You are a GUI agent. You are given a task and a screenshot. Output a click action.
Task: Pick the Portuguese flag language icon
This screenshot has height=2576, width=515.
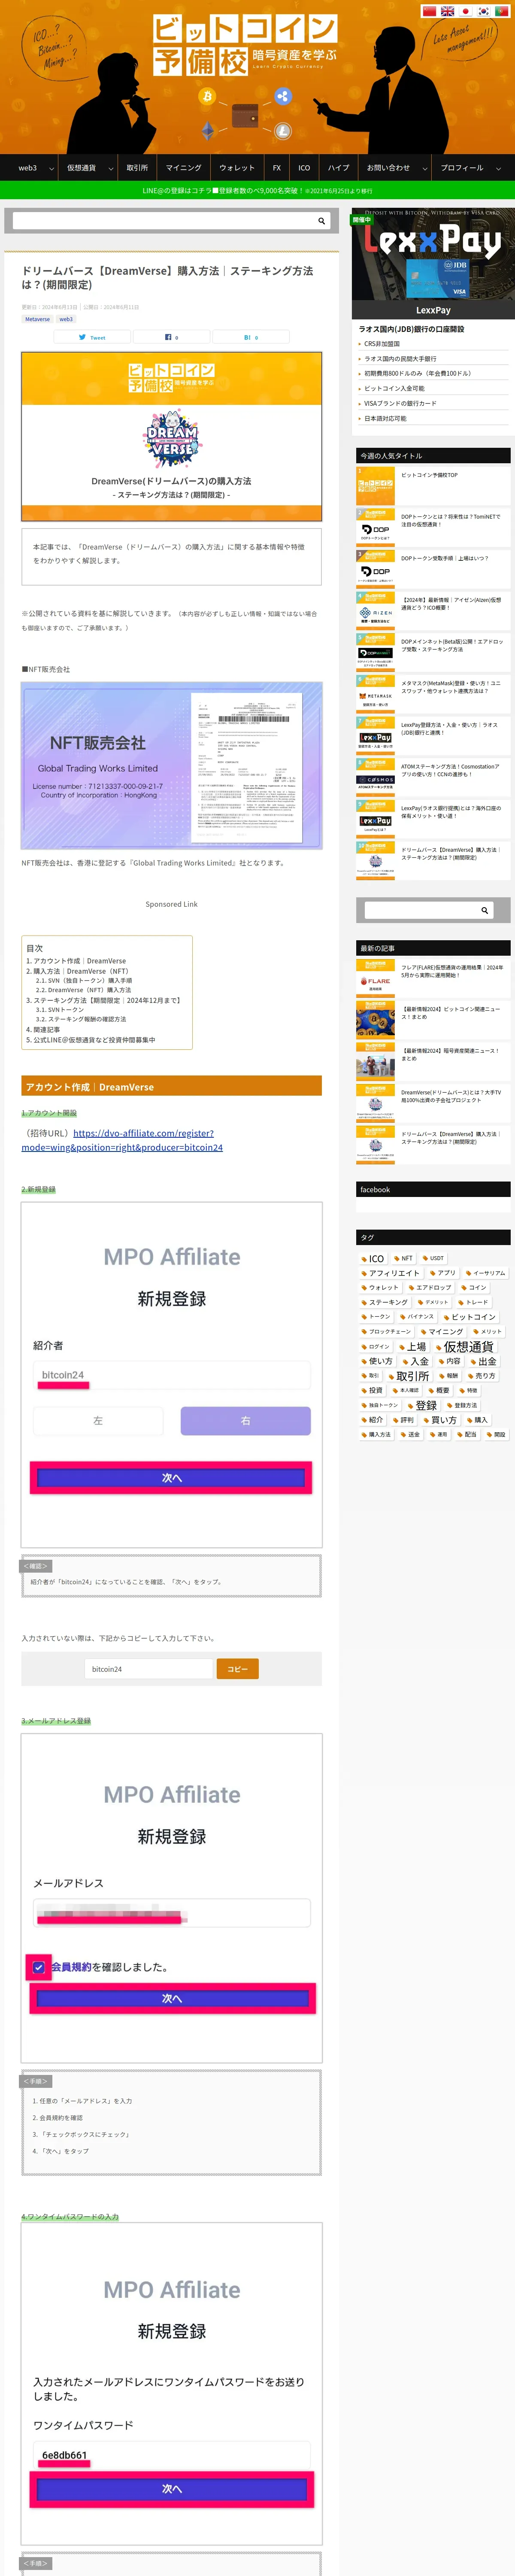point(501,11)
